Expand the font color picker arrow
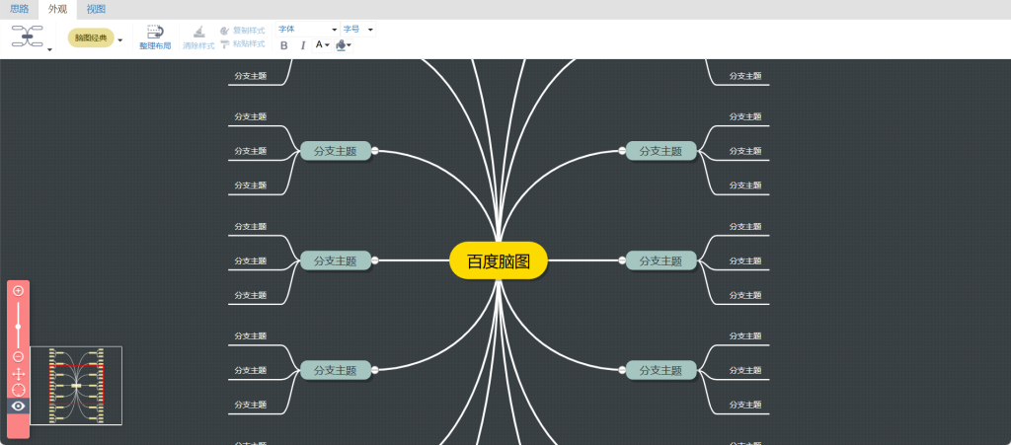 tap(328, 45)
